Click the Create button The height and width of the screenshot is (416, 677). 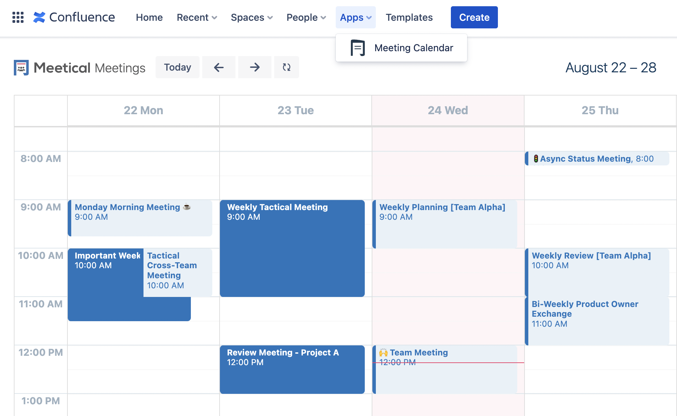(474, 17)
